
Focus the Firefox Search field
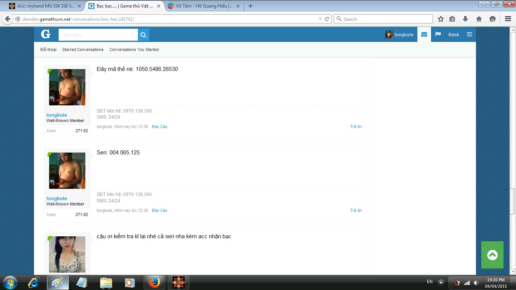(383, 19)
